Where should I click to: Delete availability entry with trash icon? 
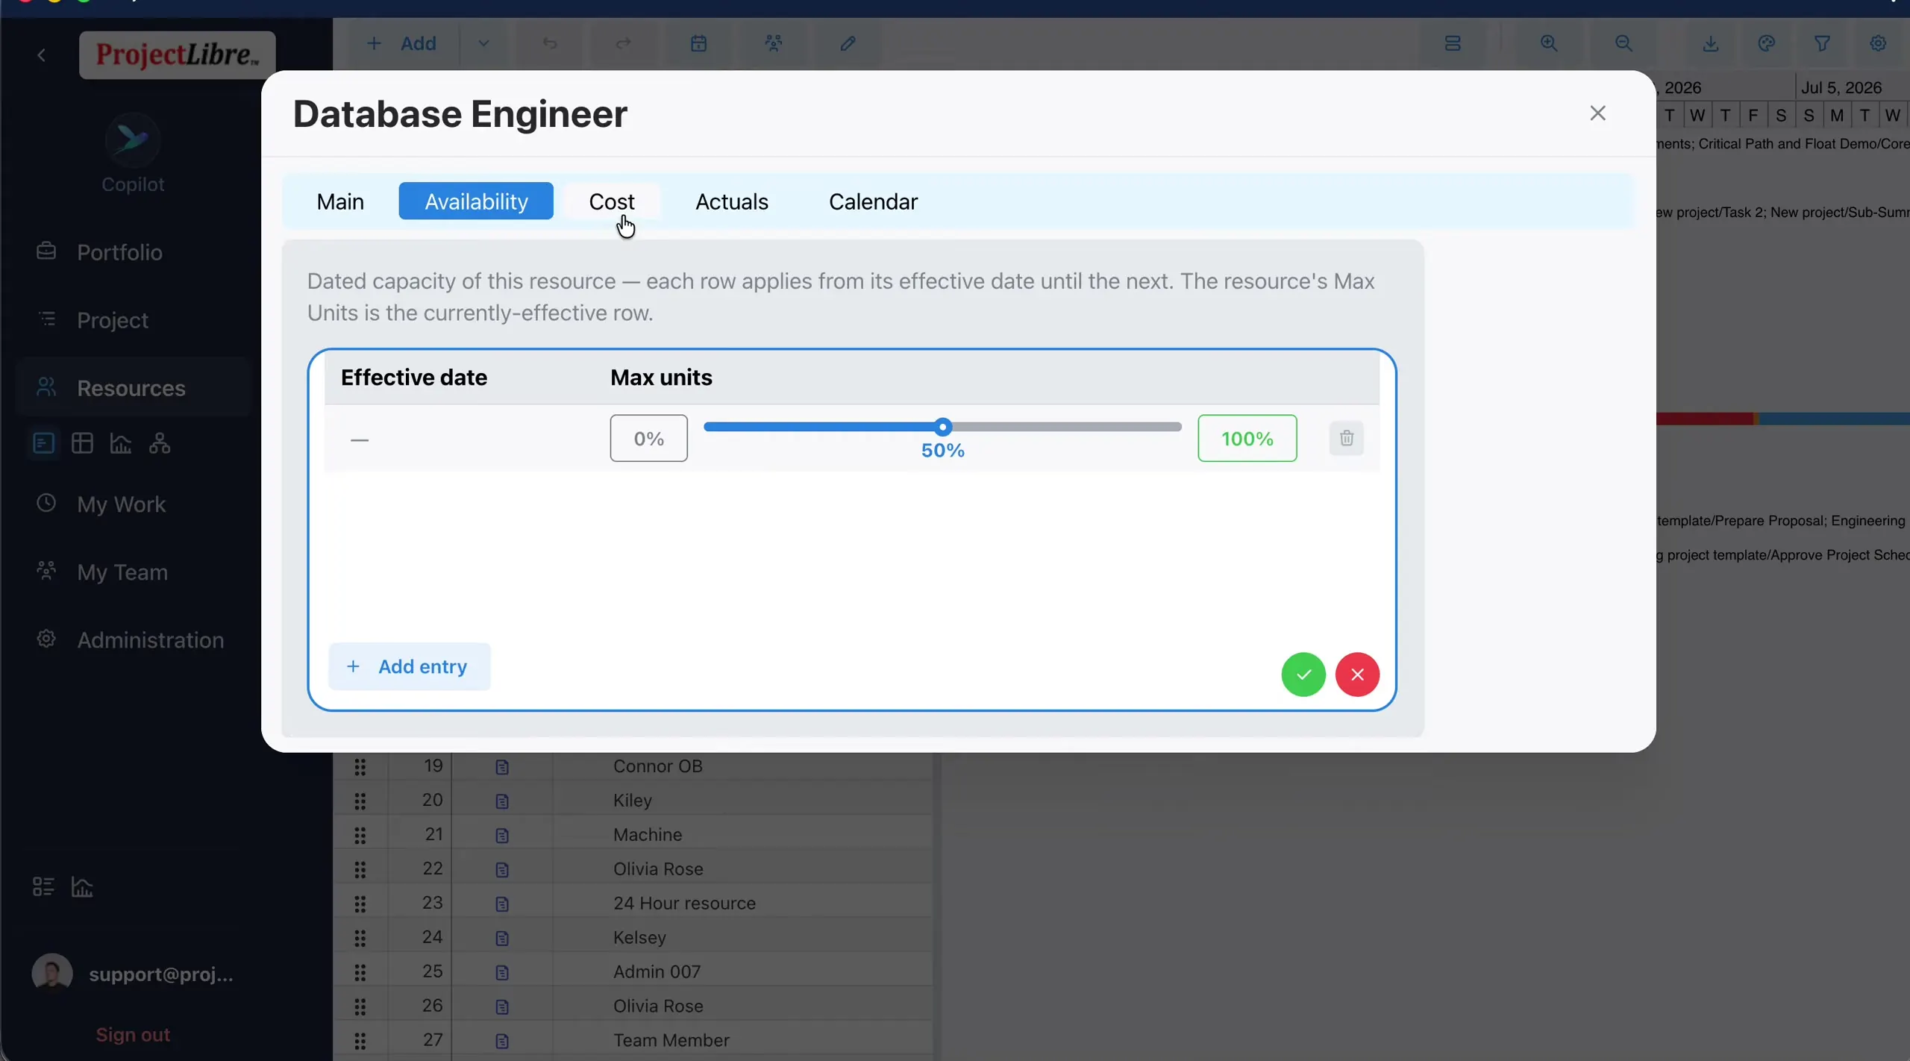[1347, 438]
